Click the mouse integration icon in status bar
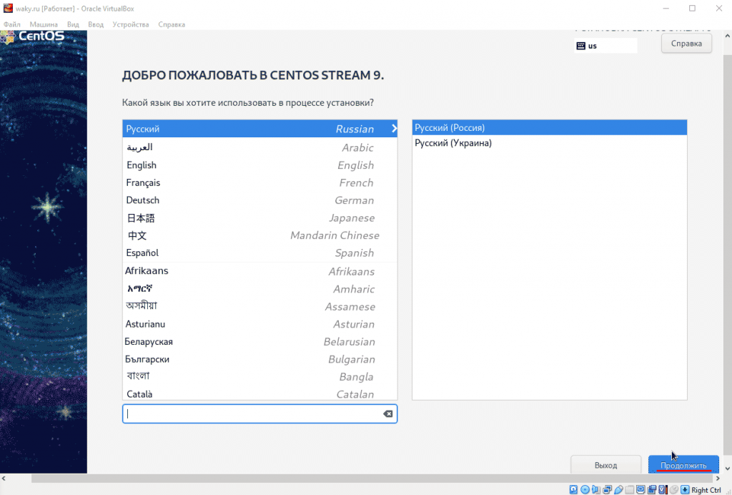Screen dimensions: 732x495 point(674,489)
